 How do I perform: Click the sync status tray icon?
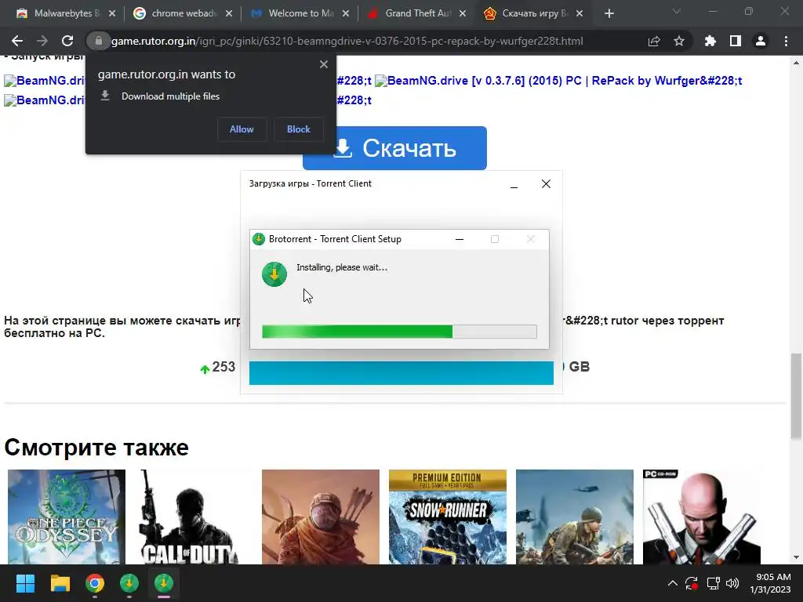(692, 583)
